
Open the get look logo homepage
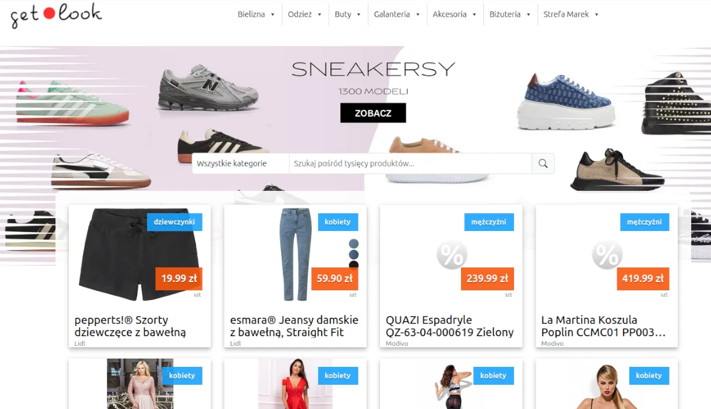coord(55,15)
